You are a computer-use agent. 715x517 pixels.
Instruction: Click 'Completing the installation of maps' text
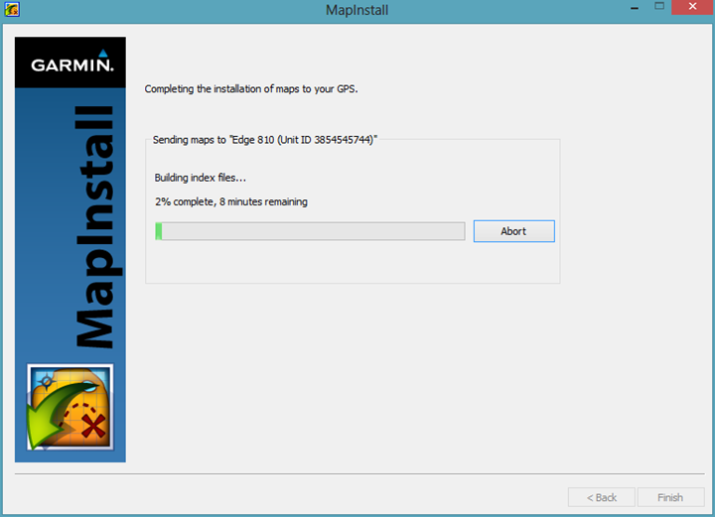pos(251,89)
